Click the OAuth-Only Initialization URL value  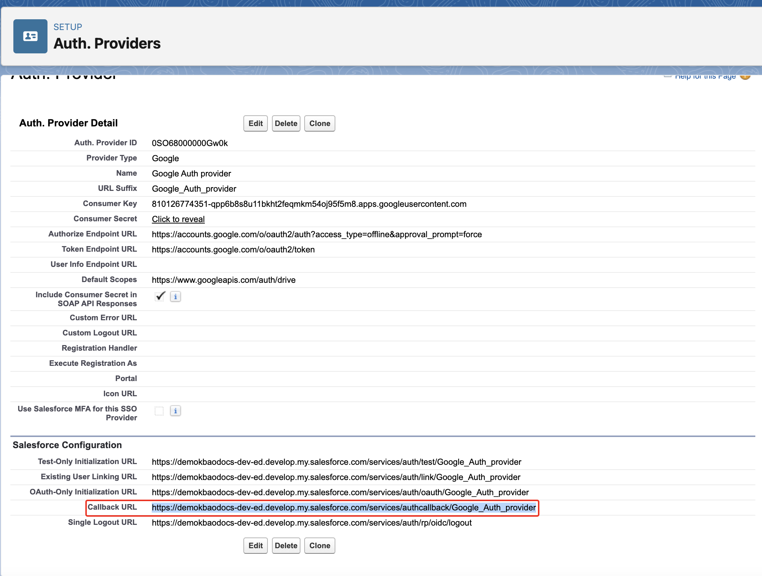(340, 492)
